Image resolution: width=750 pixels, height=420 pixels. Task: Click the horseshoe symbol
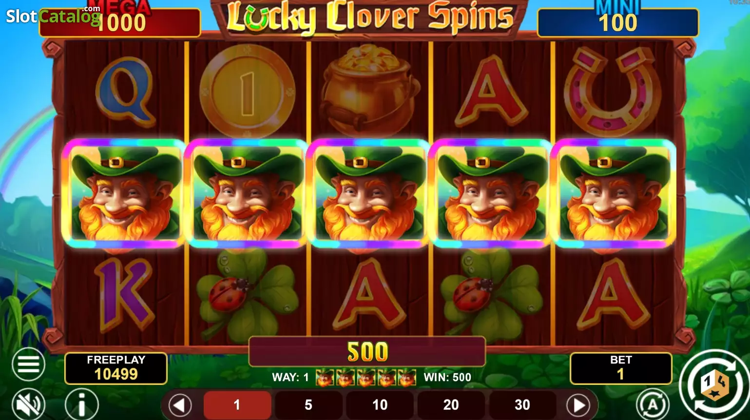[613, 92]
